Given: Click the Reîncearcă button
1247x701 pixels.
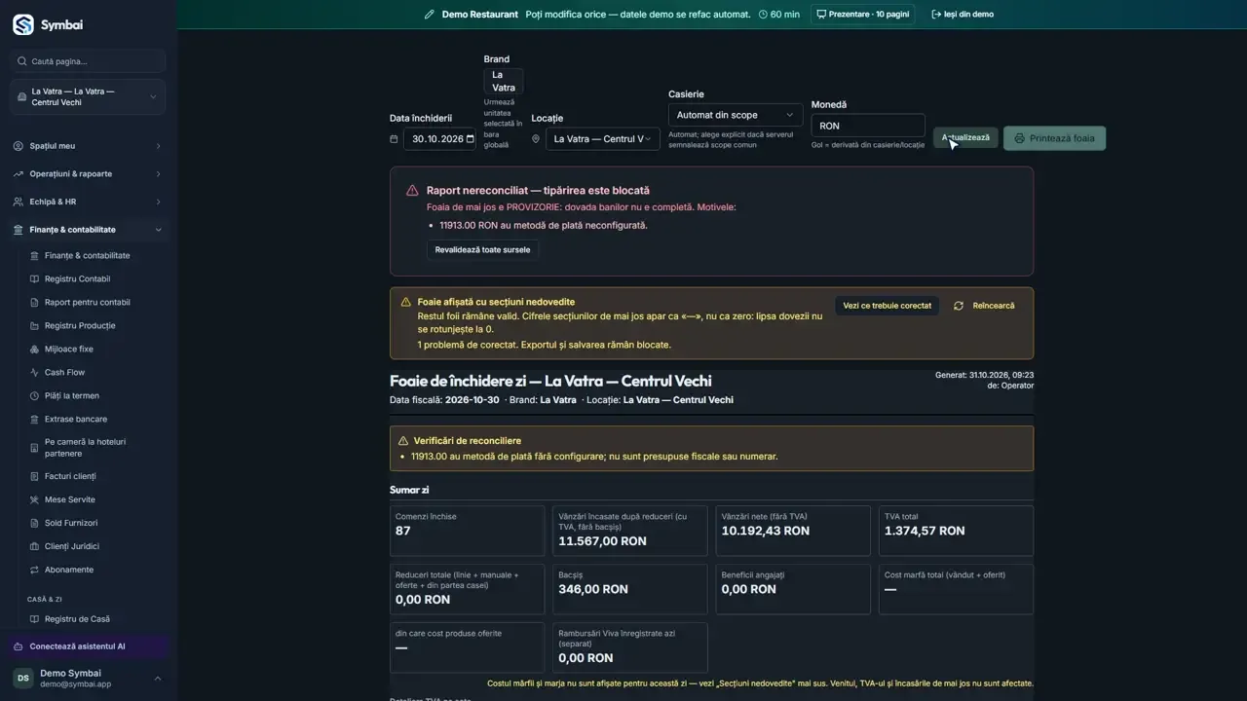Looking at the screenshot, I should click(x=984, y=306).
